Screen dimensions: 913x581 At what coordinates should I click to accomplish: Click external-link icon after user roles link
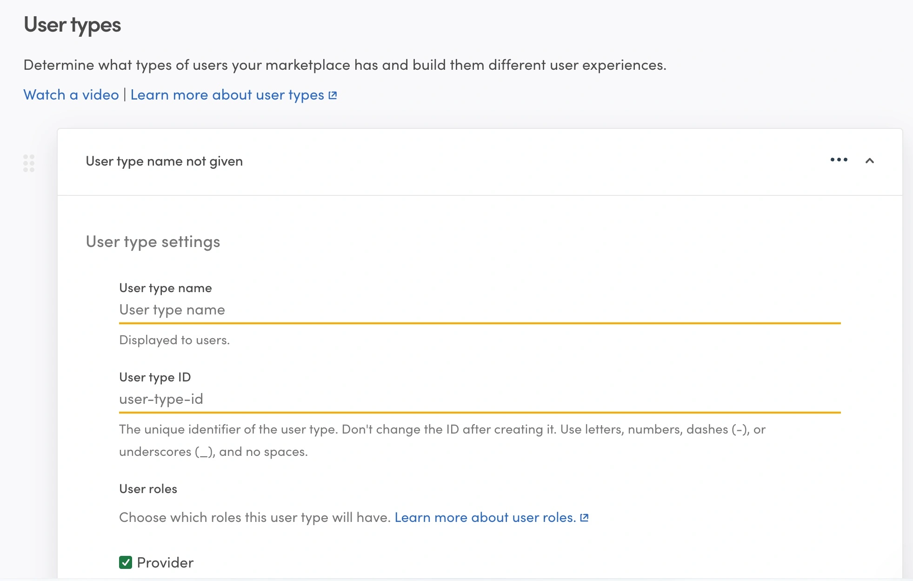[x=585, y=518]
